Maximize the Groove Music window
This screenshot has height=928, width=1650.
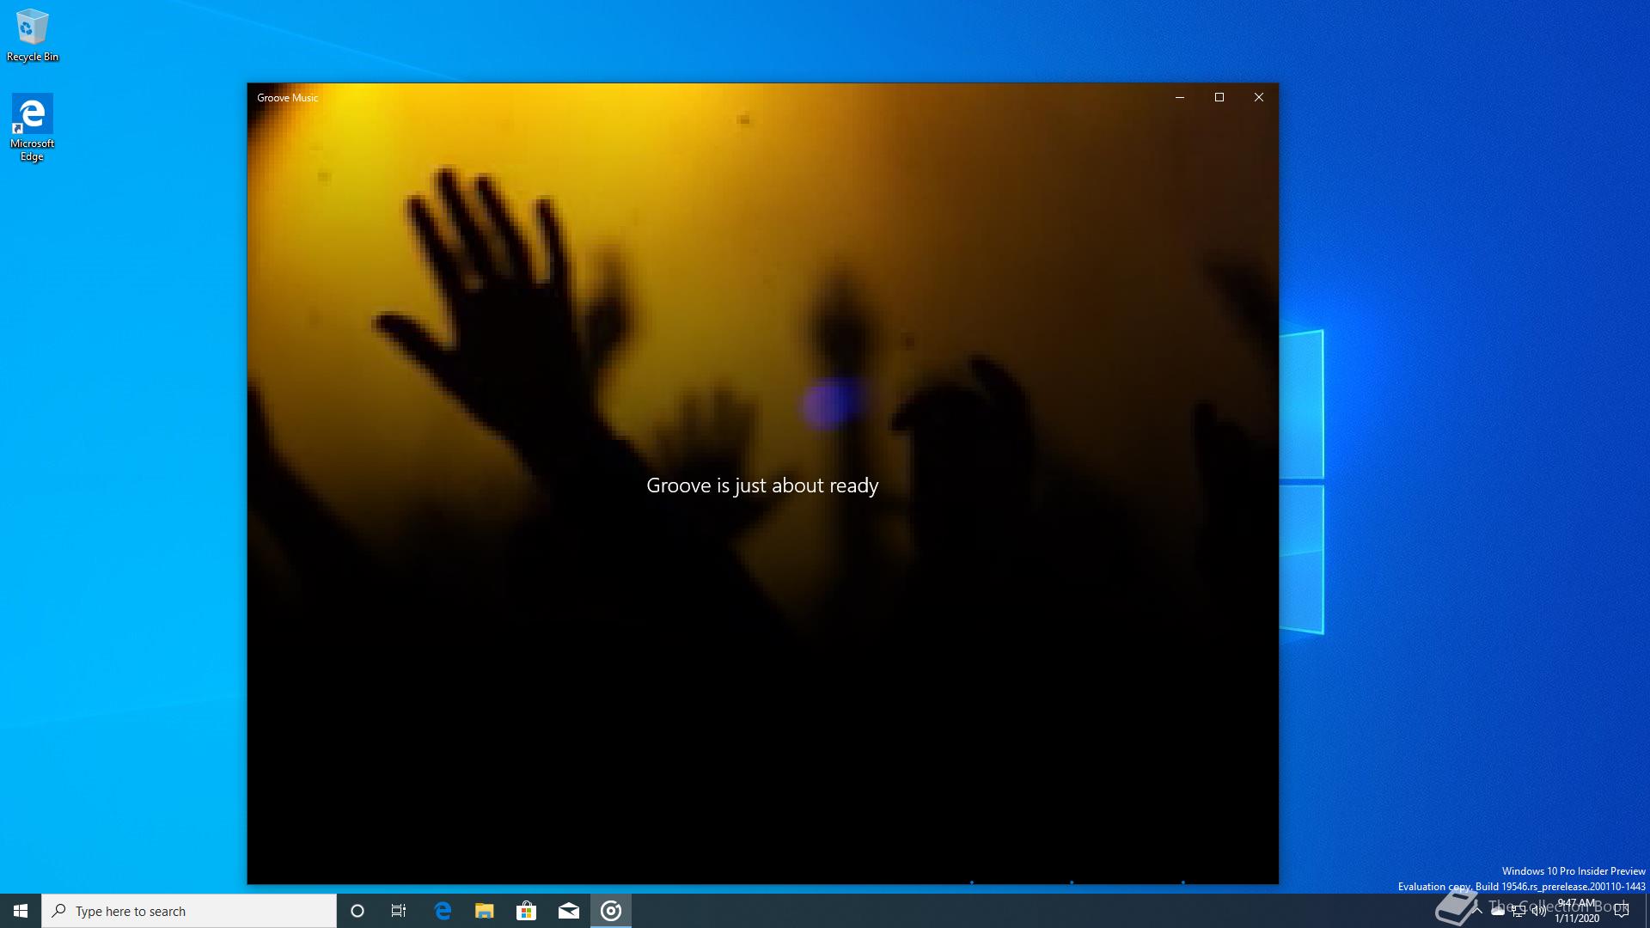pos(1219,97)
